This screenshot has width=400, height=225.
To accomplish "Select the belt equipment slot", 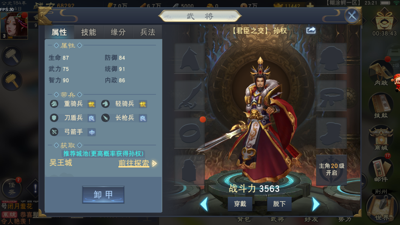I will (332, 96).
